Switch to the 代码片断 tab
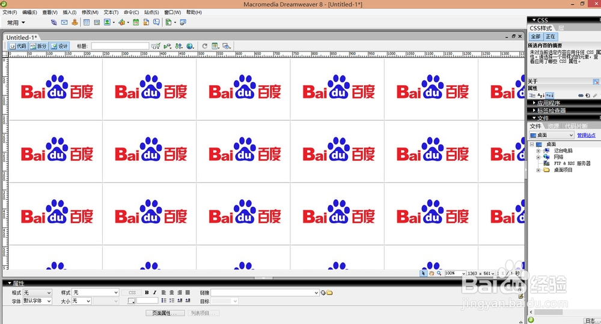Viewport: 601px width, 324px height. coord(576,126)
